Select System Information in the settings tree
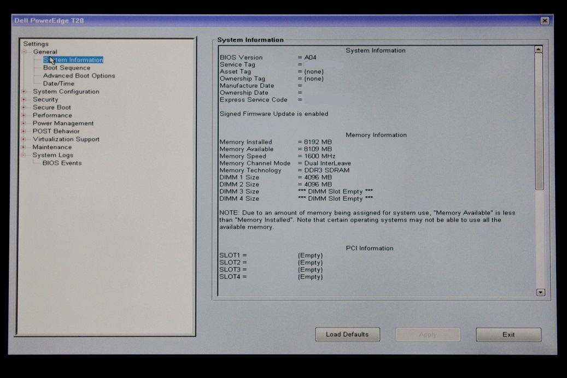Image resolution: width=567 pixels, height=378 pixels. (x=73, y=60)
